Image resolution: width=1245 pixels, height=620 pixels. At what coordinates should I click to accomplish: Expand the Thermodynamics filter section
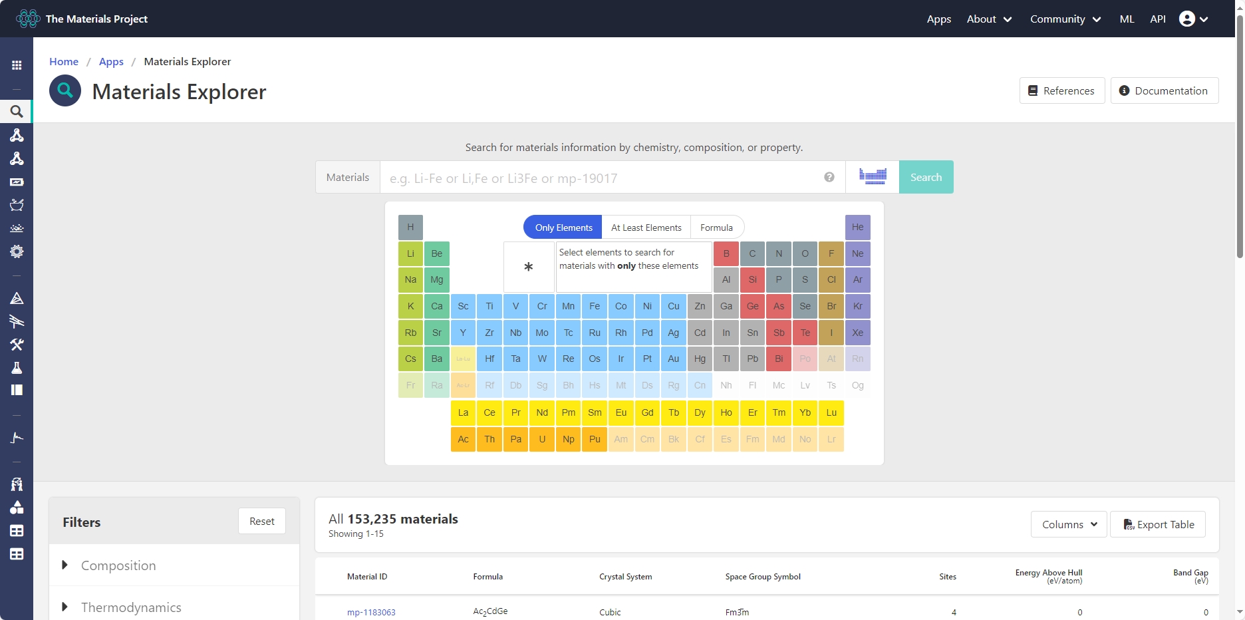pos(131,607)
